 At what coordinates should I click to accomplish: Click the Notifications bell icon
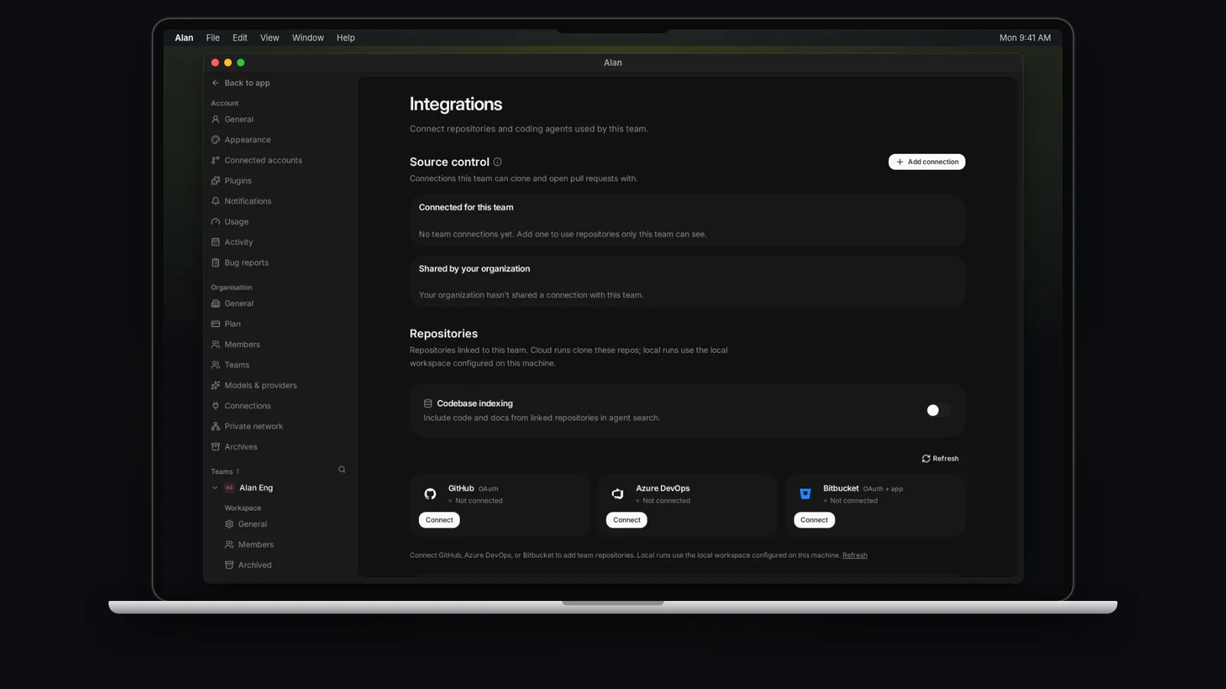point(215,201)
